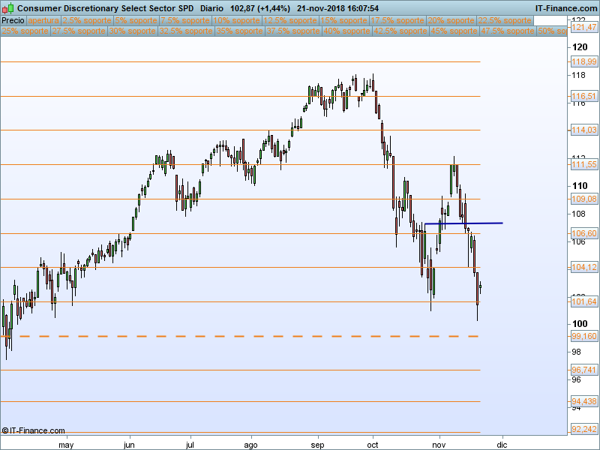
Task: Click the 116,51 price level label
Action: [x=583, y=96]
